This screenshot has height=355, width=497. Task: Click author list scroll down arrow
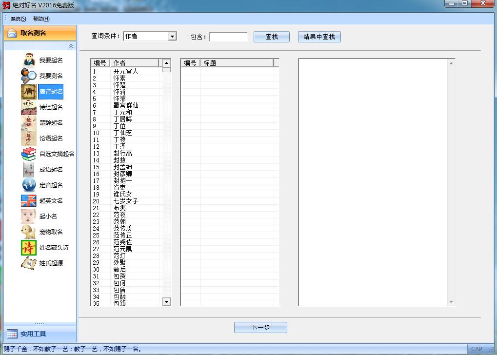pyautogui.click(x=166, y=301)
